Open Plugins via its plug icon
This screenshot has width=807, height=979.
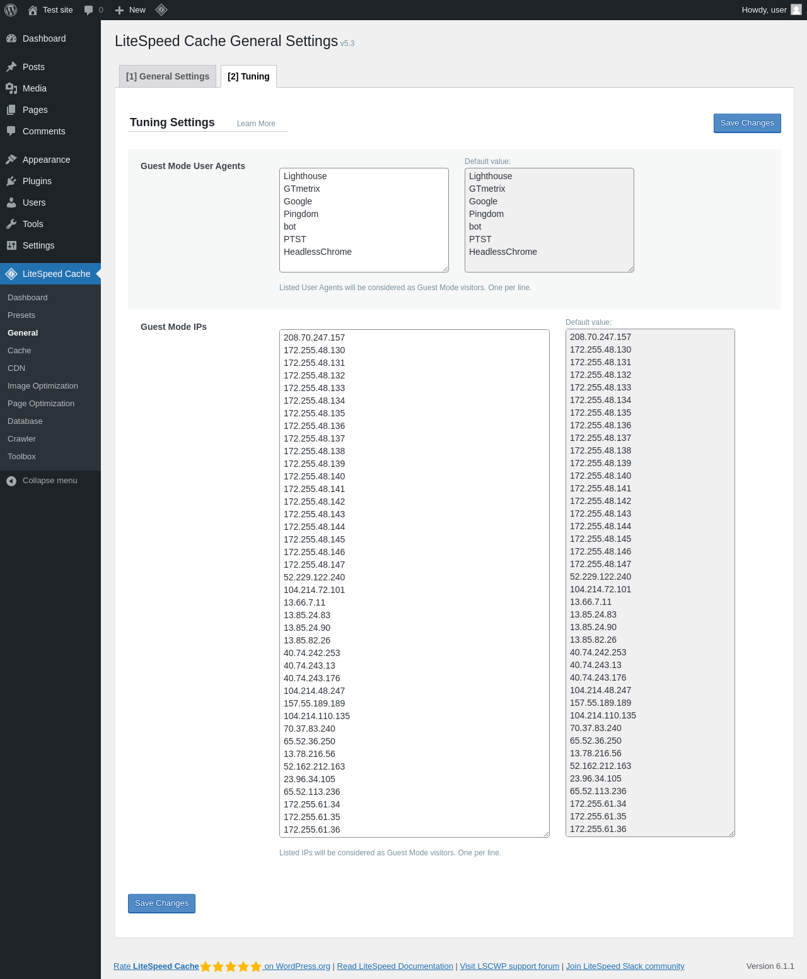[x=11, y=181]
